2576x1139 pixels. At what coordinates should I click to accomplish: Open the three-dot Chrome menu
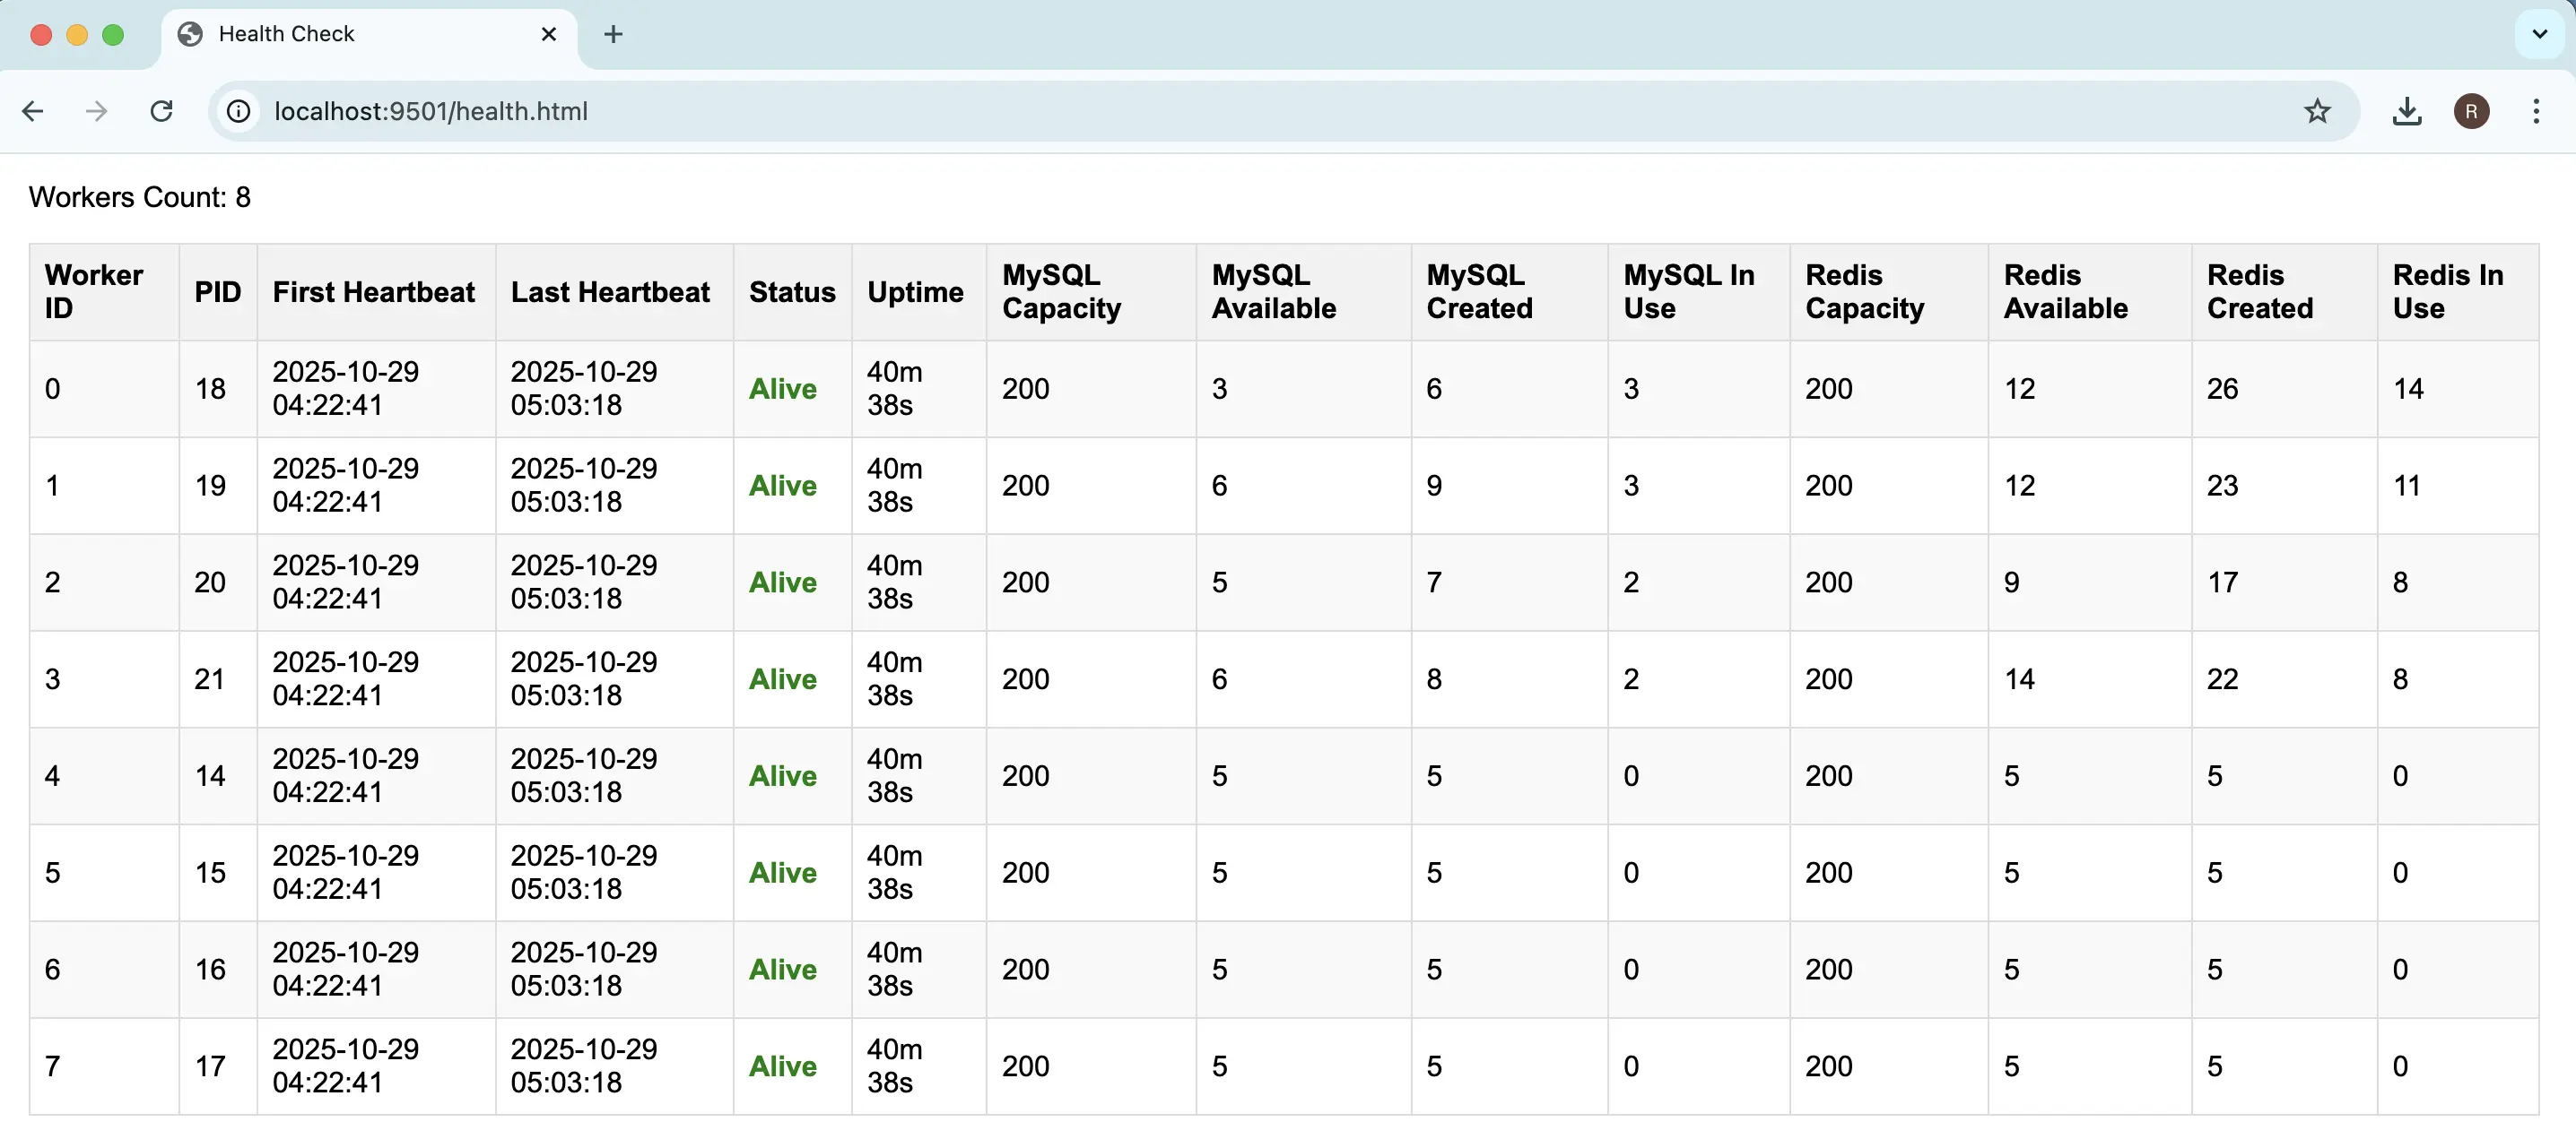(x=2535, y=111)
